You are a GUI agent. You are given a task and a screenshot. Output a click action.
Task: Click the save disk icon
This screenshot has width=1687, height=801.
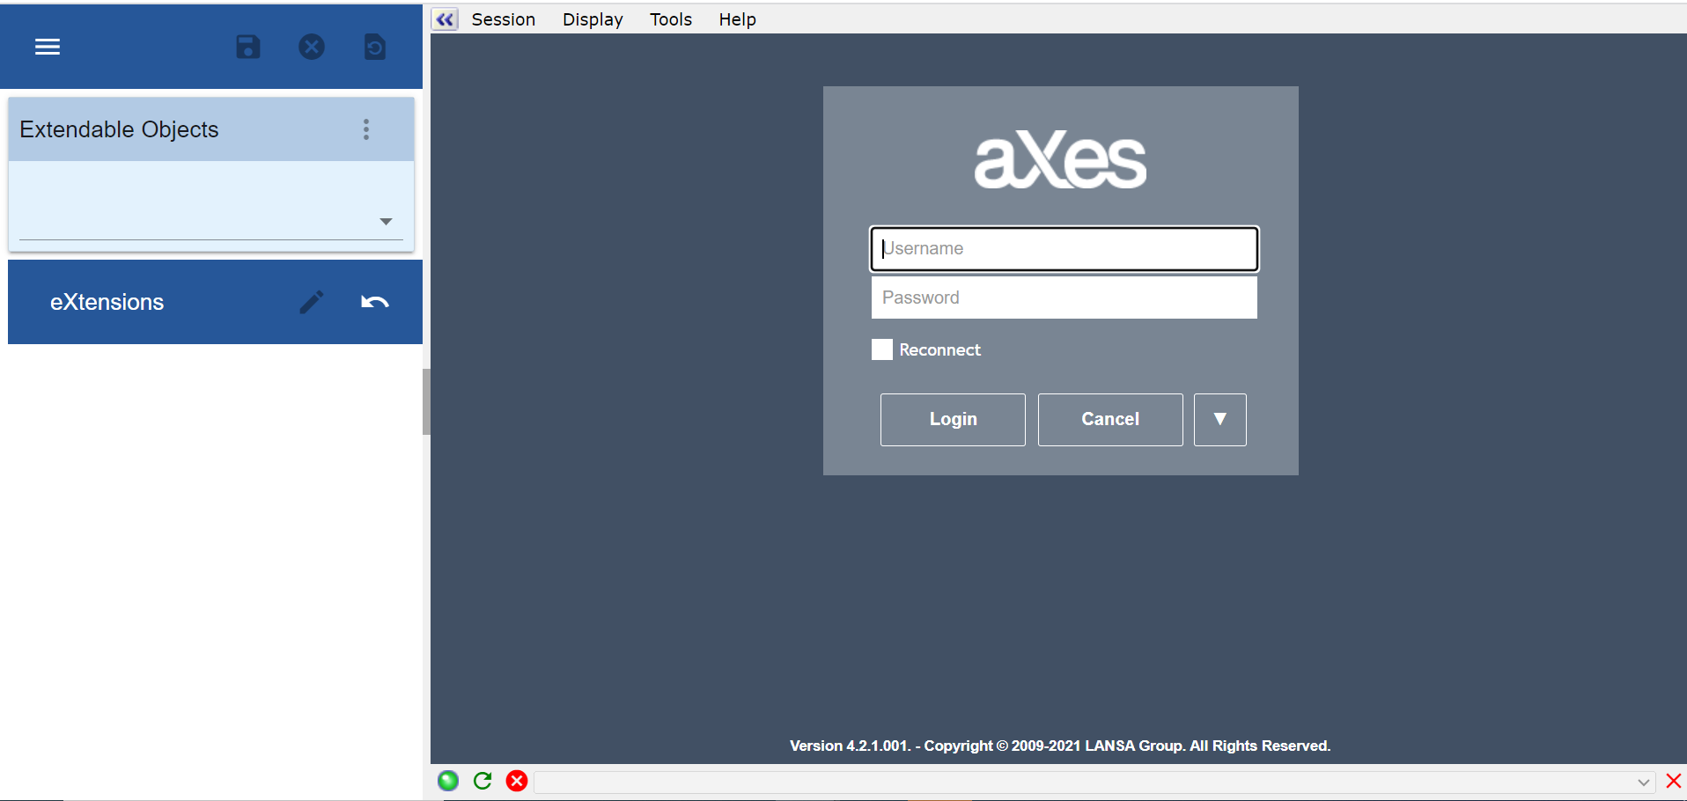(x=248, y=47)
